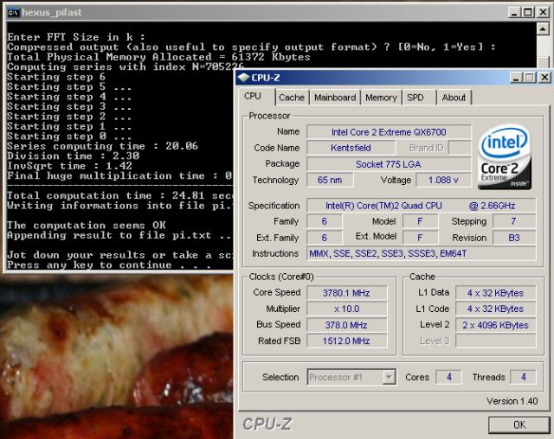Click the Specification field Core(TM)2 Quad CPU
554x439 pixels.
421,206
